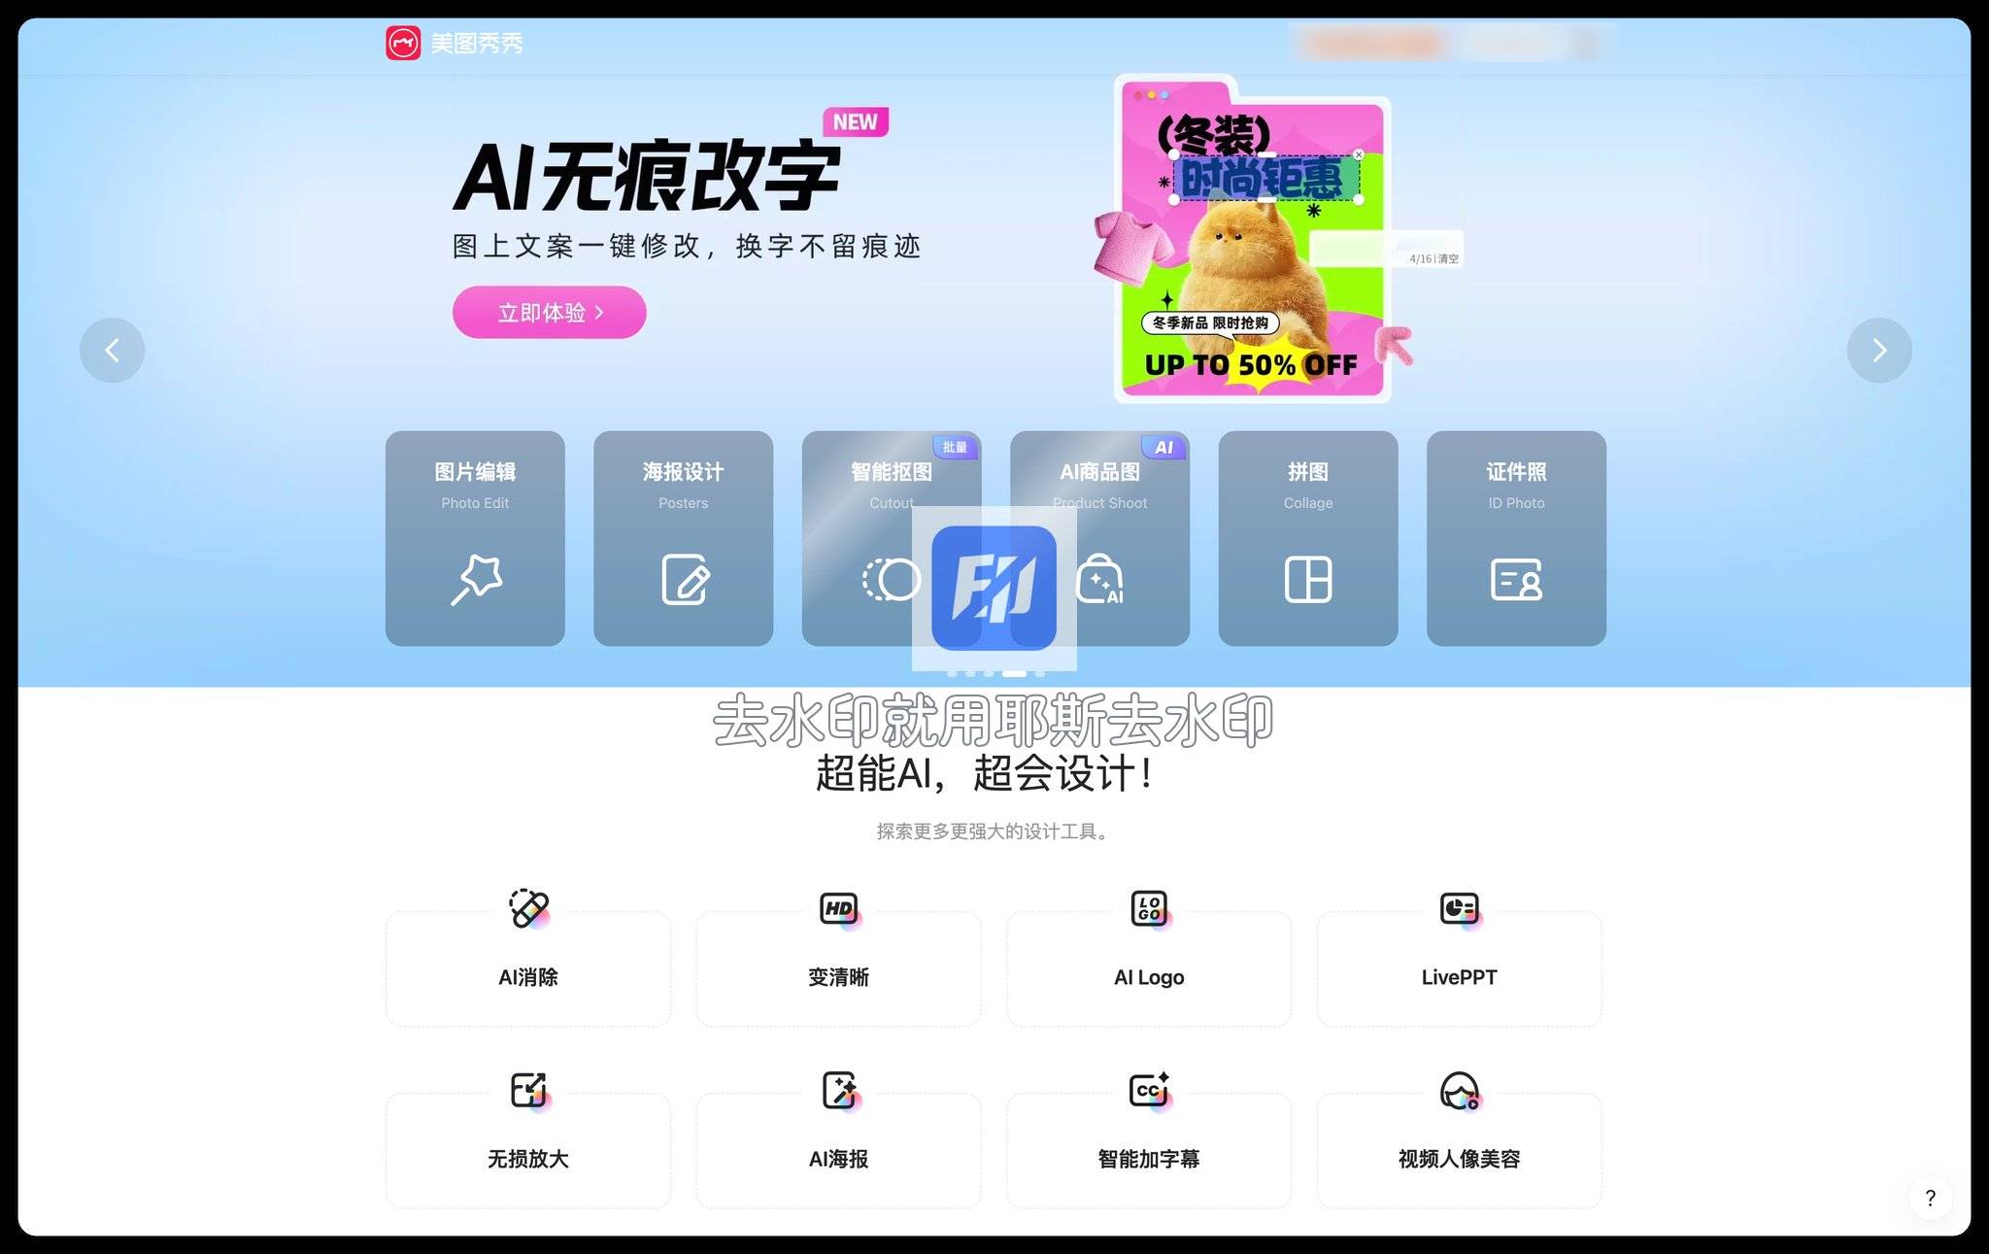Click the poster edit pencil icon
This screenshot has width=1989, height=1254.
pyautogui.click(x=685, y=580)
